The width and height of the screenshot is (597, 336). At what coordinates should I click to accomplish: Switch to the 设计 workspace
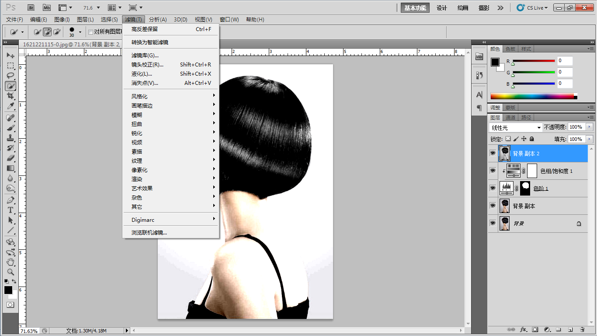point(442,8)
